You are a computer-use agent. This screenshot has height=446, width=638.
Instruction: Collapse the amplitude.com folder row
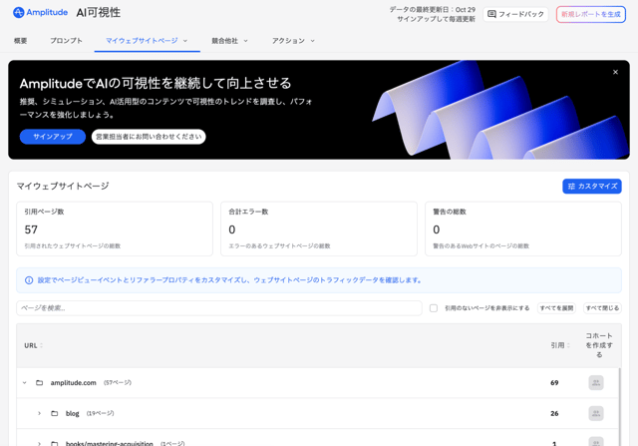pos(24,383)
